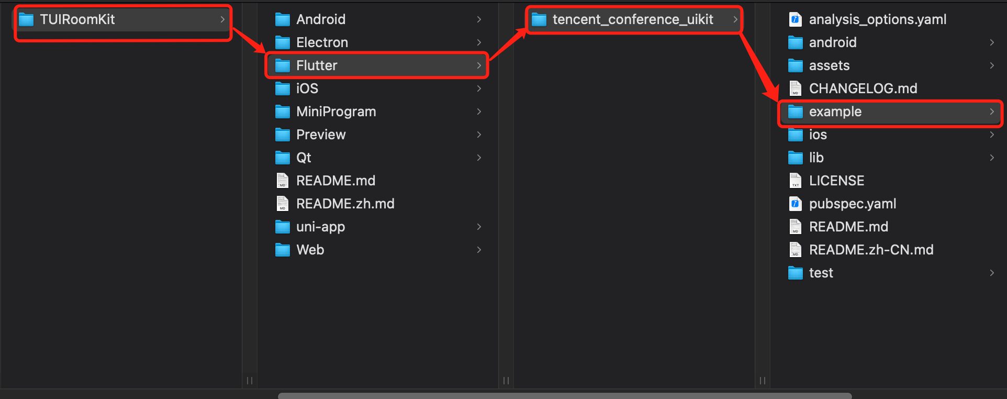The width and height of the screenshot is (1007, 399).
Task: Click the README.zh-CN.md document icon
Action: click(796, 249)
